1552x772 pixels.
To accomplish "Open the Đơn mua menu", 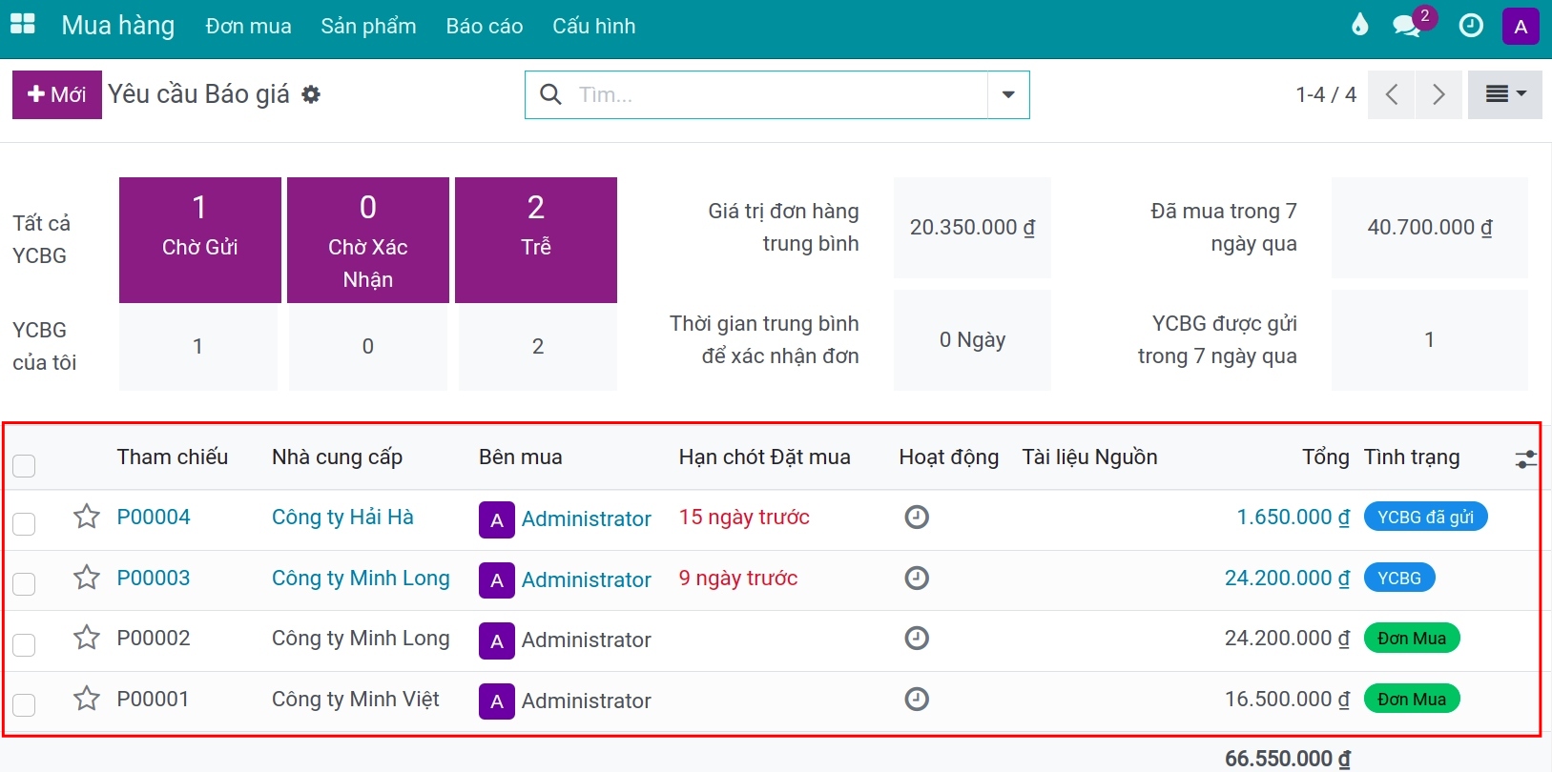I will [249, 26].
